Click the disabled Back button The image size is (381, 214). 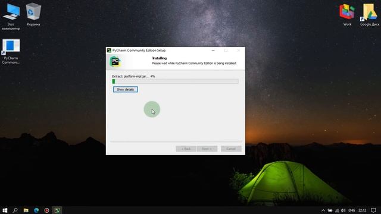[x=186, y=149]
